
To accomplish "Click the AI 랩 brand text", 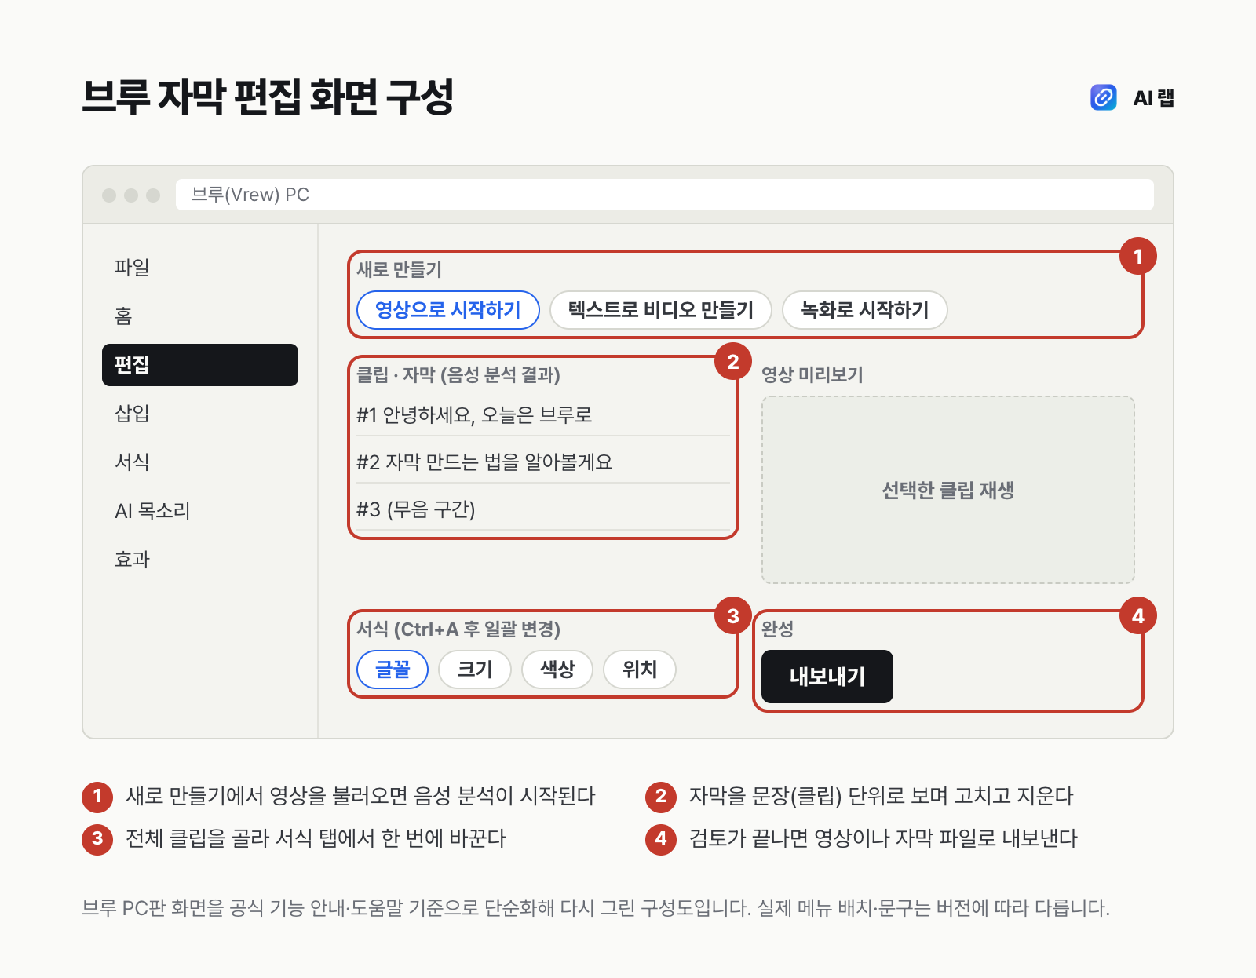I will [1154, 98].
